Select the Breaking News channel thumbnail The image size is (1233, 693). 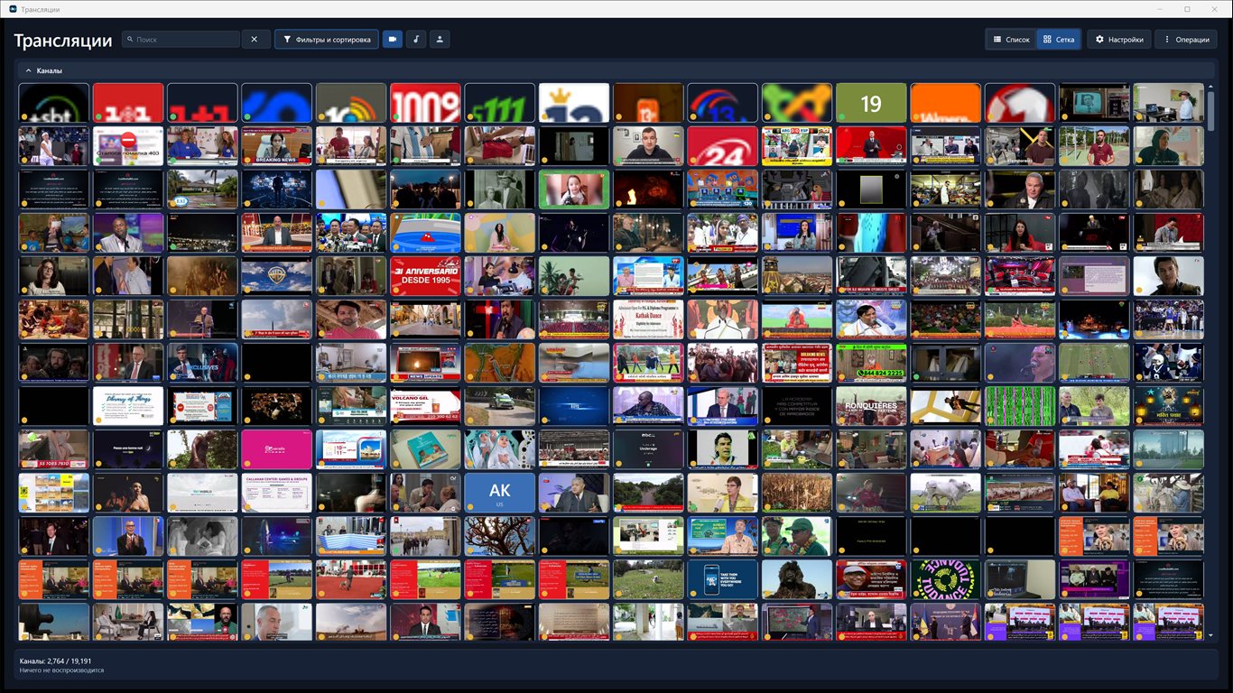pyautogui.click(x=276, y=146)
